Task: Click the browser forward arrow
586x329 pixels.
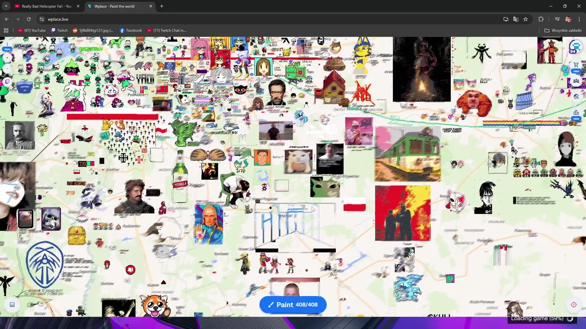Action: point(18,19)
